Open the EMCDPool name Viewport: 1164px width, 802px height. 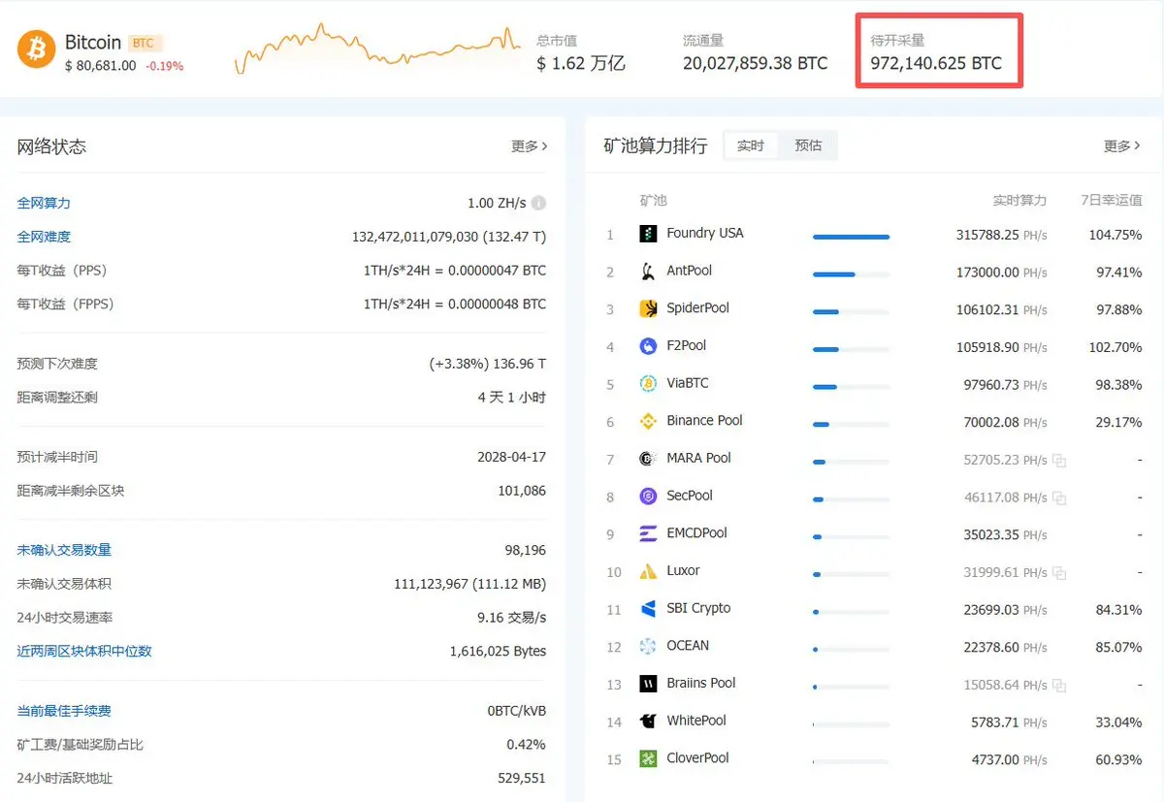click(x=697, y=532)
